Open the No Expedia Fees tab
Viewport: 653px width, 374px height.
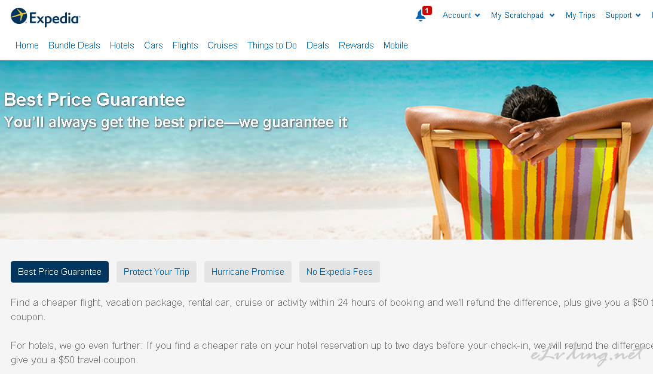click(x=339, y=272)
